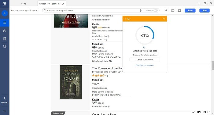Click the Detecting web page data text
Image resolution: width=214 pixels, height=115 pixels.
(145, 51)
